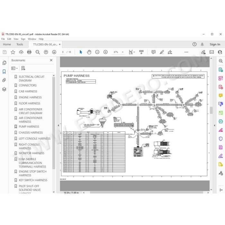Switch to Tools tab
The image size is (225, 225).
tap(20, 44)
